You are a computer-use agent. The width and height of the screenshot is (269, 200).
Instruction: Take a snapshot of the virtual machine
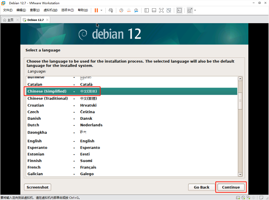(121, 10)
